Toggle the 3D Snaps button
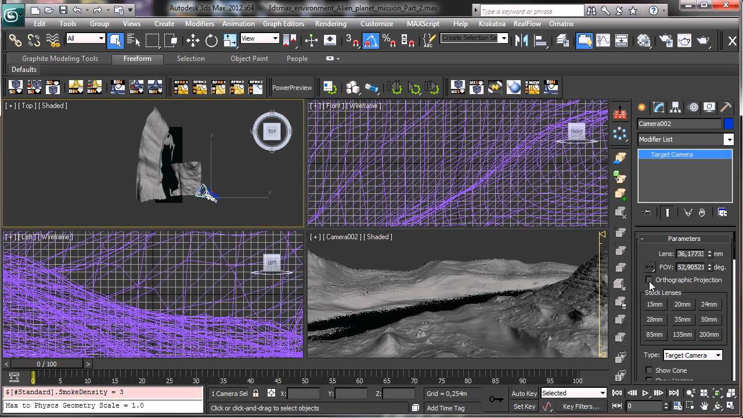Screen dimensions: 743x418 (352, 40)
